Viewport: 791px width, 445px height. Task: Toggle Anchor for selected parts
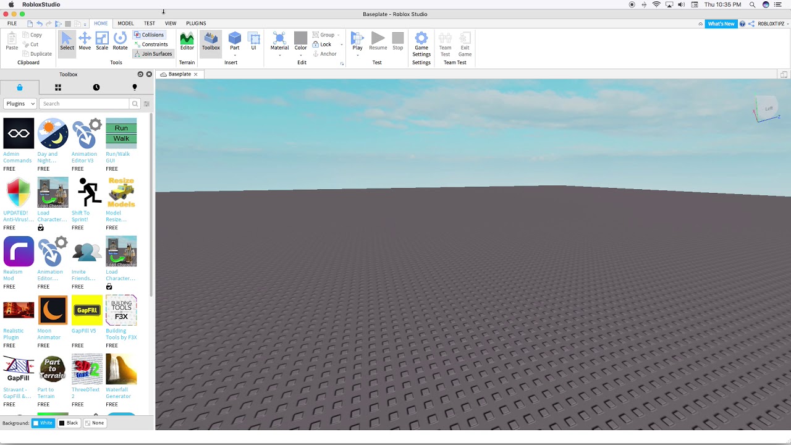click(324, 54)
